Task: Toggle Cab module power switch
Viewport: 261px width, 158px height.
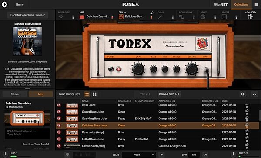Action: 151,17
